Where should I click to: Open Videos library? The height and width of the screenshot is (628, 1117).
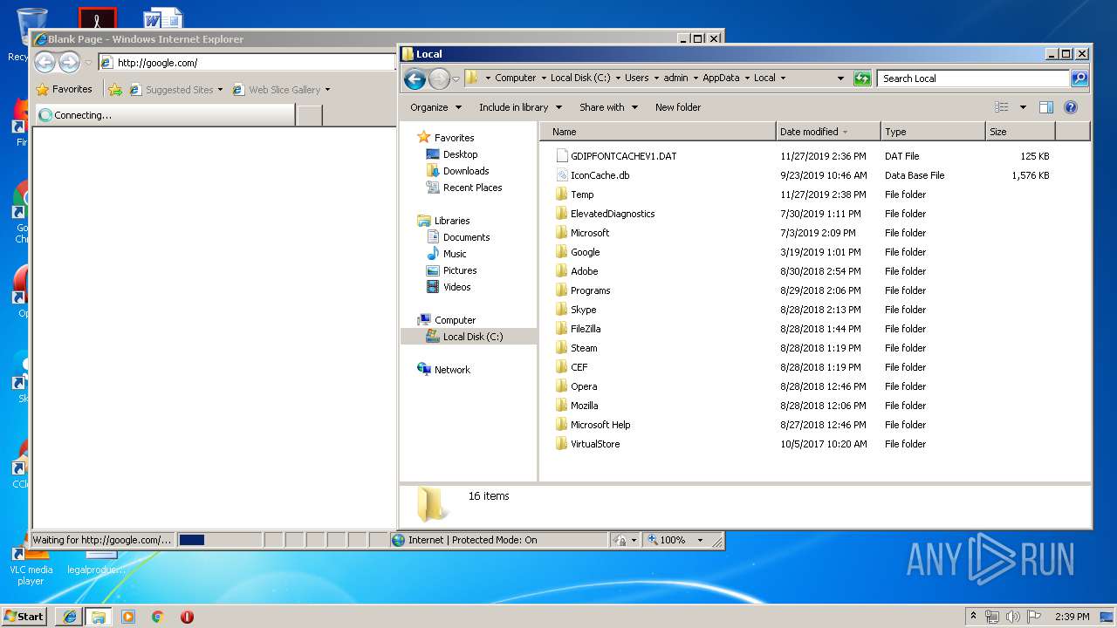449,287
